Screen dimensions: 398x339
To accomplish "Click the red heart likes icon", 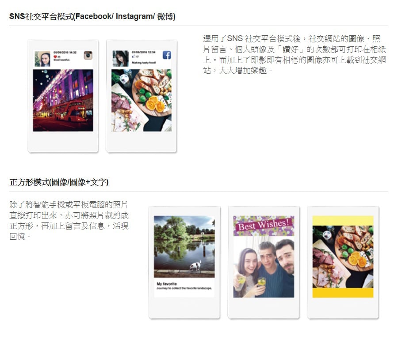I will point(55,56).
